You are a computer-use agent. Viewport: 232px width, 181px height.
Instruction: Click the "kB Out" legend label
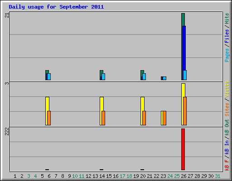(227, 128)
